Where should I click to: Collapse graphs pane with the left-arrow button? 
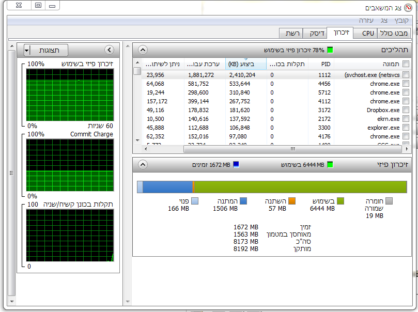[110, 50]
